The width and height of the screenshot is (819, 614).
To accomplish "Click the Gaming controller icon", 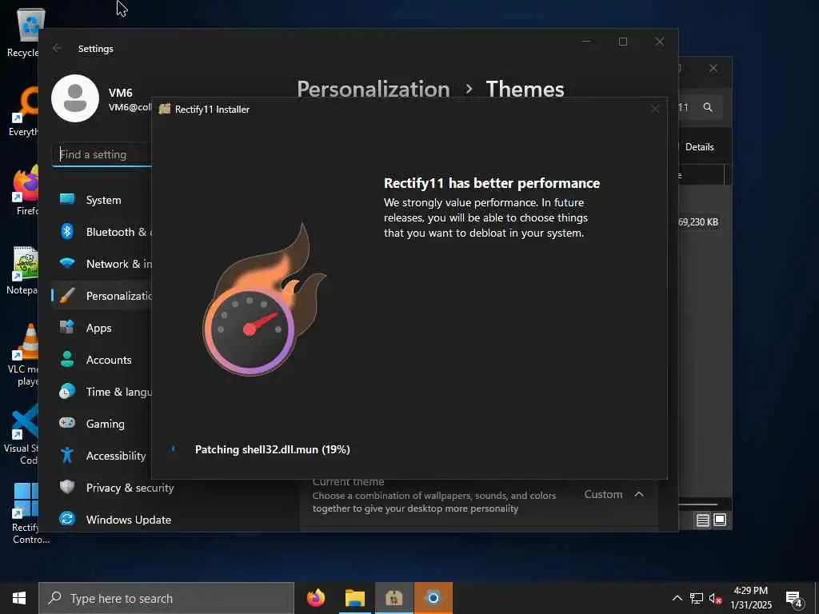I will (67, 422).
